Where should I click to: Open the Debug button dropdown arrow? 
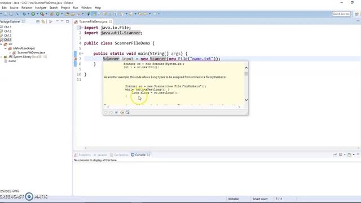[x=28, y=14]
